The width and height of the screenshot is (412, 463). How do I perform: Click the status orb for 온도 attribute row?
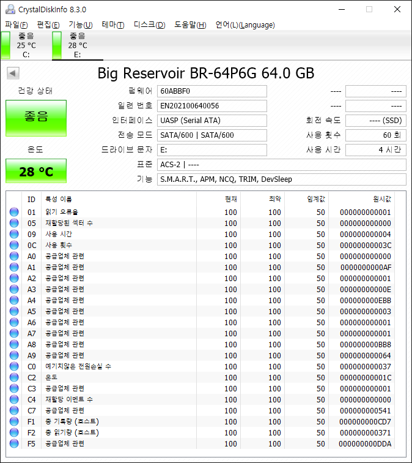click(x=14, y=378)
